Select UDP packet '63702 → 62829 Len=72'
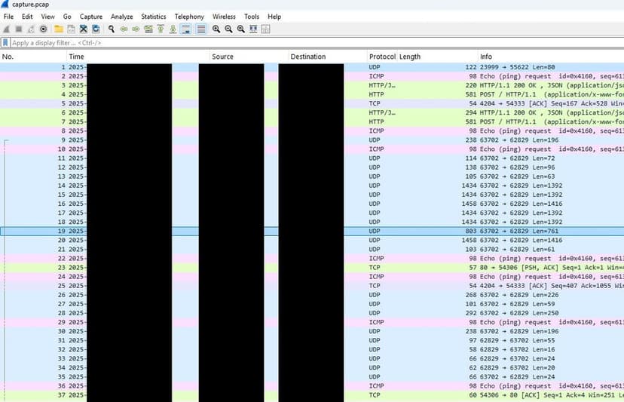The image size is (624, 402). coord(312,158)
